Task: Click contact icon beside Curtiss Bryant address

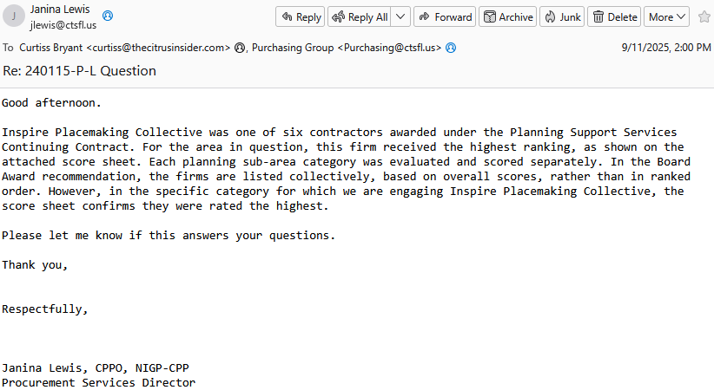Action: pos(240,48)
